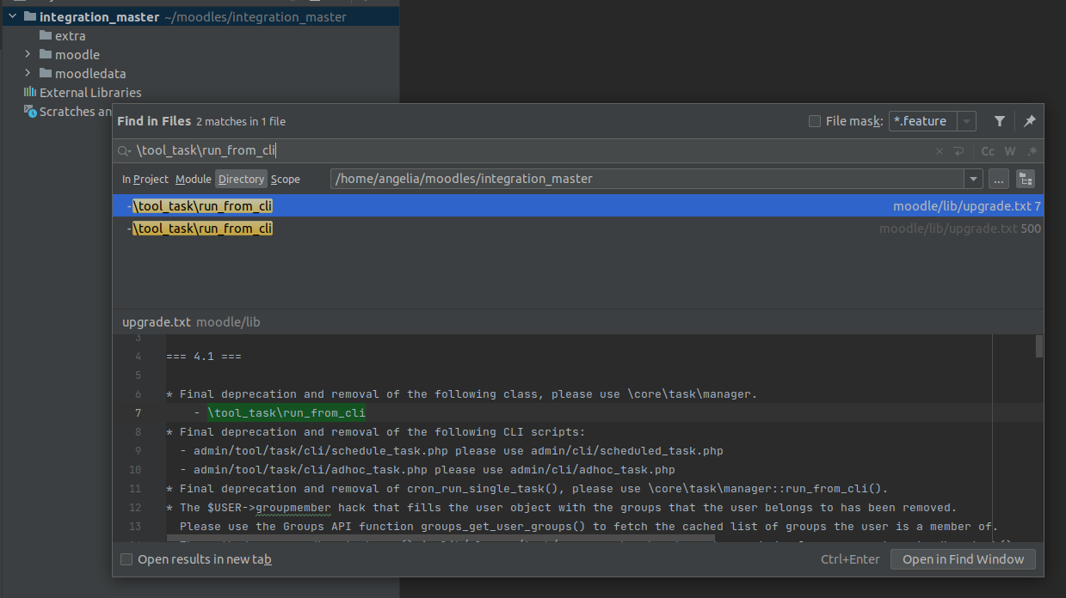Expand the moodledata folder node
Screen dimensions: 1066x598
tap(28, 73)
